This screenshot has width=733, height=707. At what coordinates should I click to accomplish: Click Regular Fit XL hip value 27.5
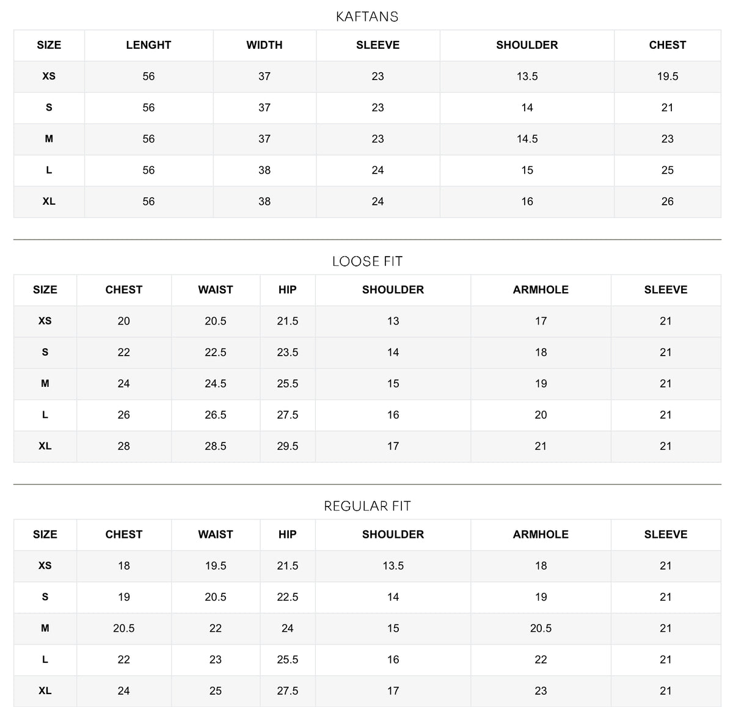point(288,691)
